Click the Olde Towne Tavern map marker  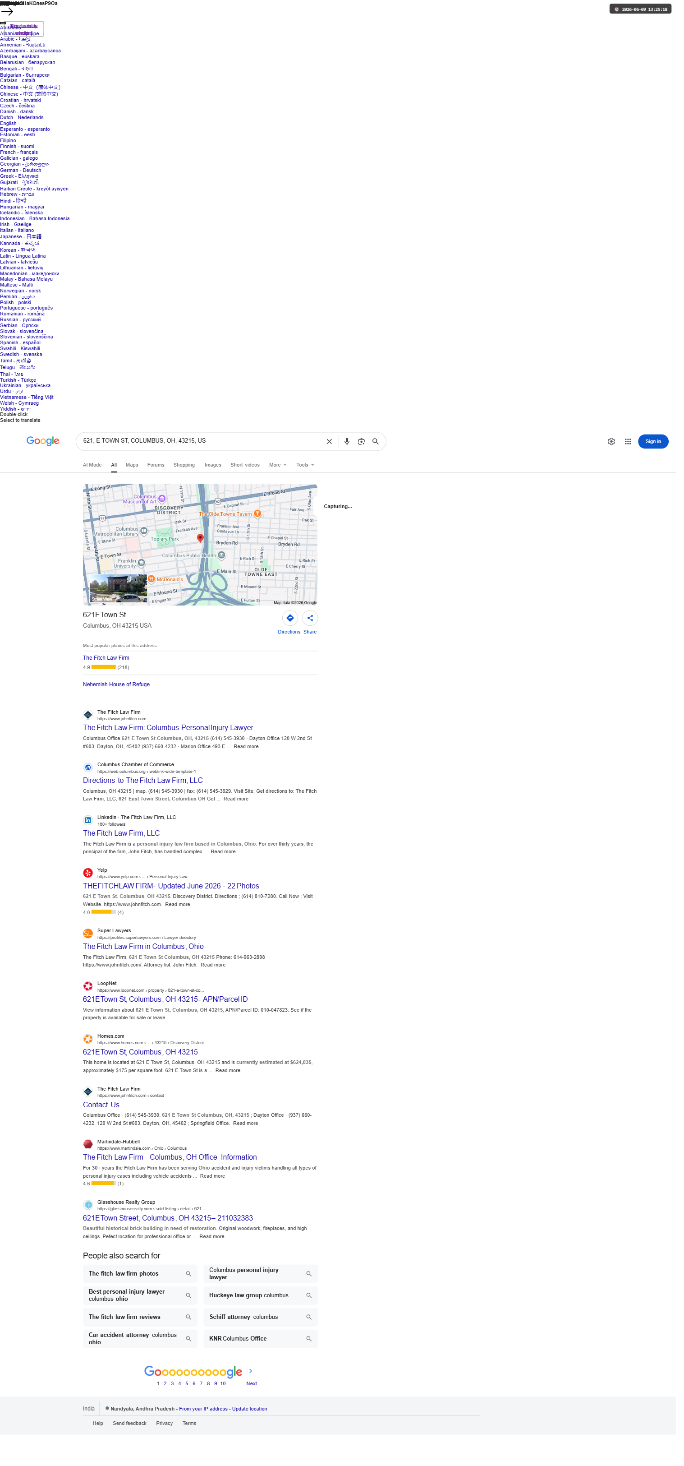click(261, 520)
